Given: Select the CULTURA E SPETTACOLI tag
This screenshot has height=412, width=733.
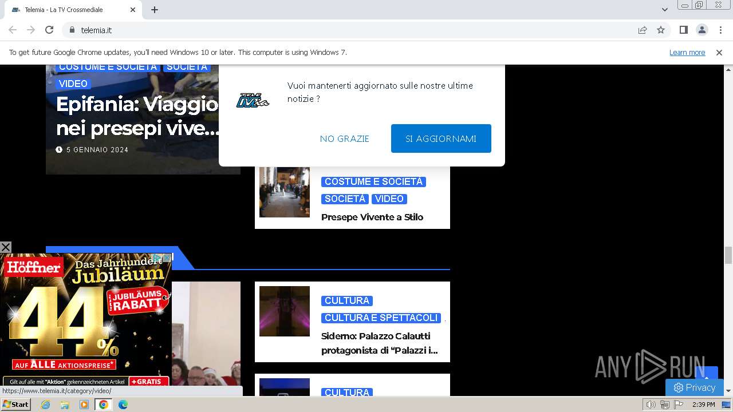Looking at the screenshot, I should 381,318.
